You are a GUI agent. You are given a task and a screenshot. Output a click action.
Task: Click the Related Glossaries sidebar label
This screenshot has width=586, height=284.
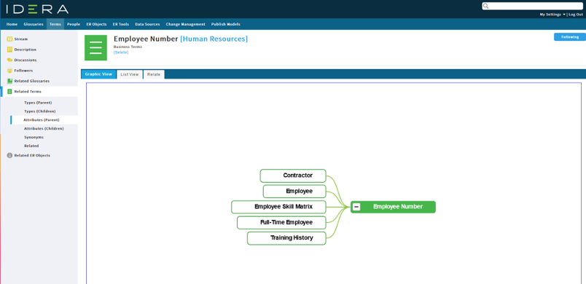click(x=32, y=81)
